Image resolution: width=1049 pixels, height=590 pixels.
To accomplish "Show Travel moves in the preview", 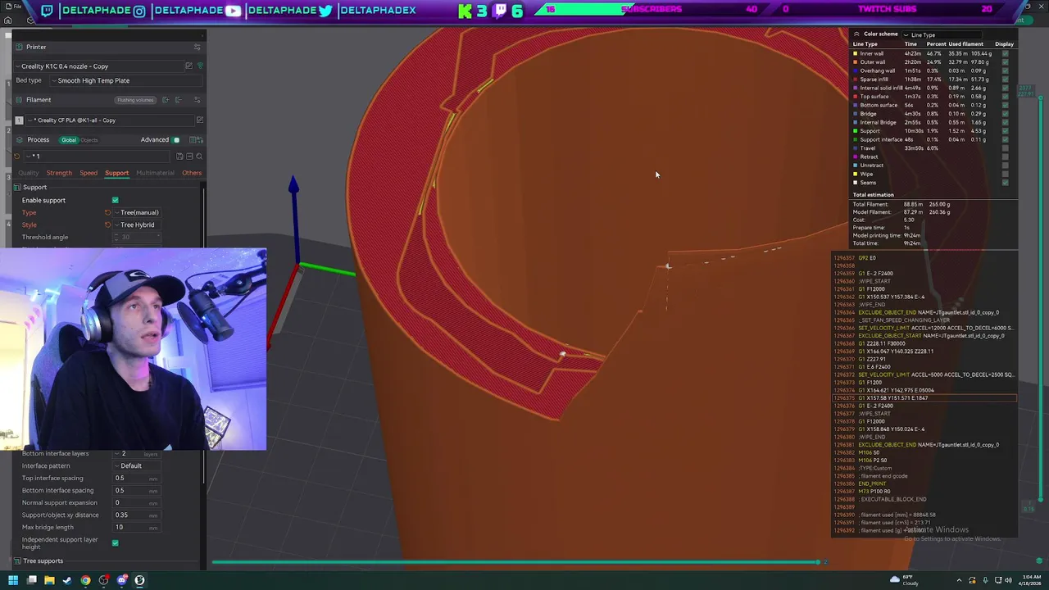I will [1005, 148].
